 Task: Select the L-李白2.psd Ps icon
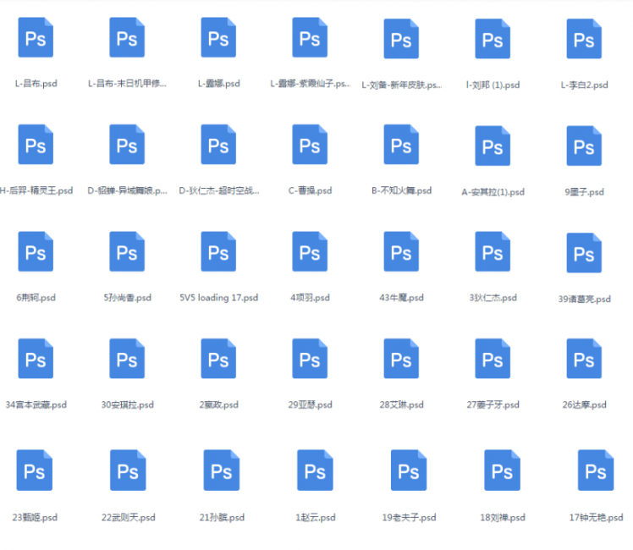(584, 38)
